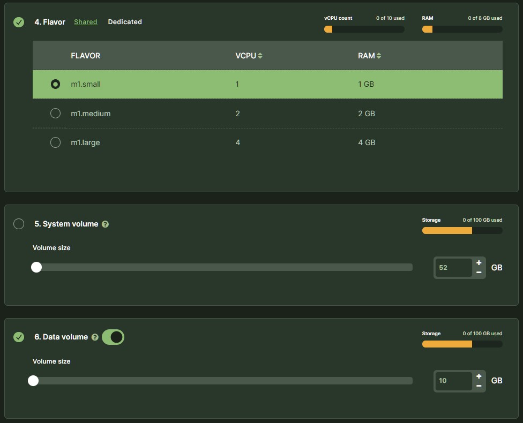Switch to the Shared flavor tab
The height and width of the screenshot is (423, 523).
[x=86, y=22]
